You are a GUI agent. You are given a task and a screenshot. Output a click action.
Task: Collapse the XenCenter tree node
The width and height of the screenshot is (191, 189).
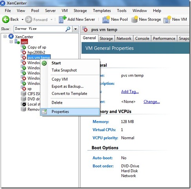(x=5, y=36)
